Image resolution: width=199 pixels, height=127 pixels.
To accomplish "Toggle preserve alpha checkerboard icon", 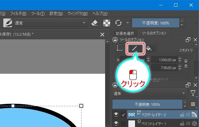I will click(106, 23).
